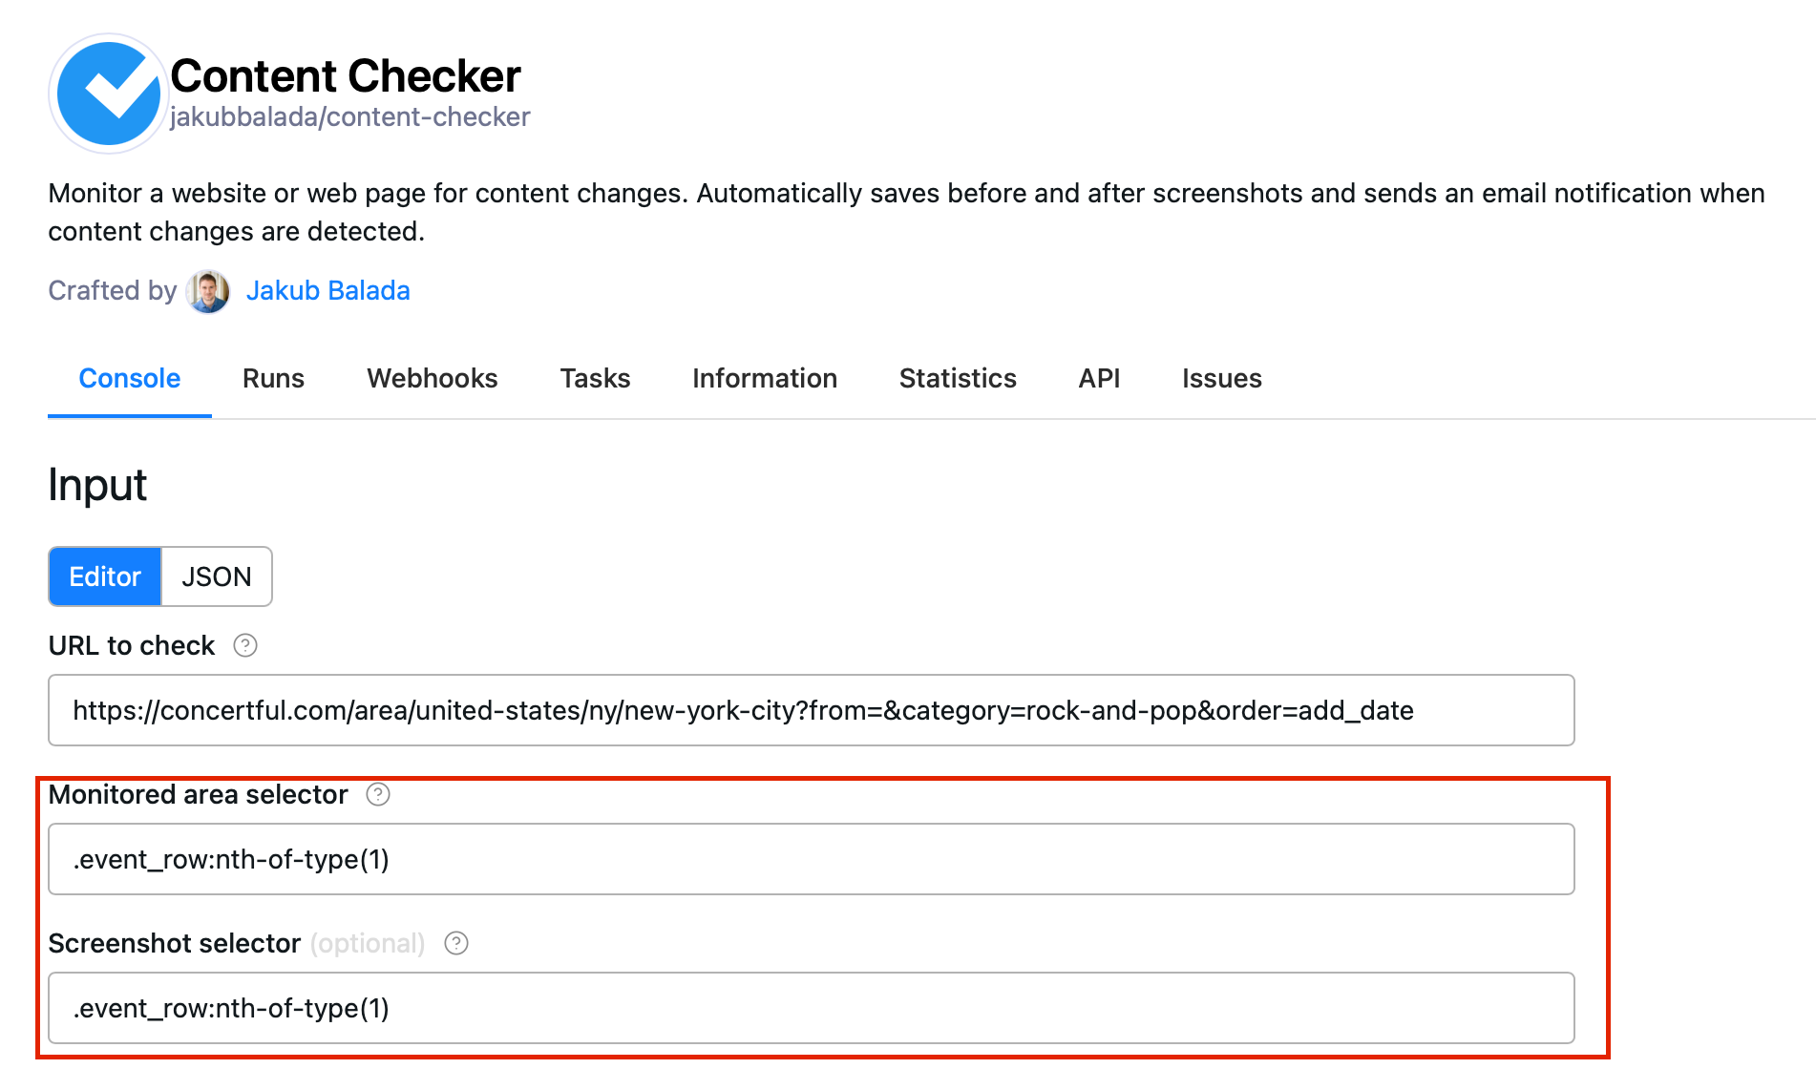Image resolution: width=1816 pixels, height=1069 pixels.
Task: Click Jakub Balada's avatar photo
Action: pyautogui.click(x=208, y=291)
